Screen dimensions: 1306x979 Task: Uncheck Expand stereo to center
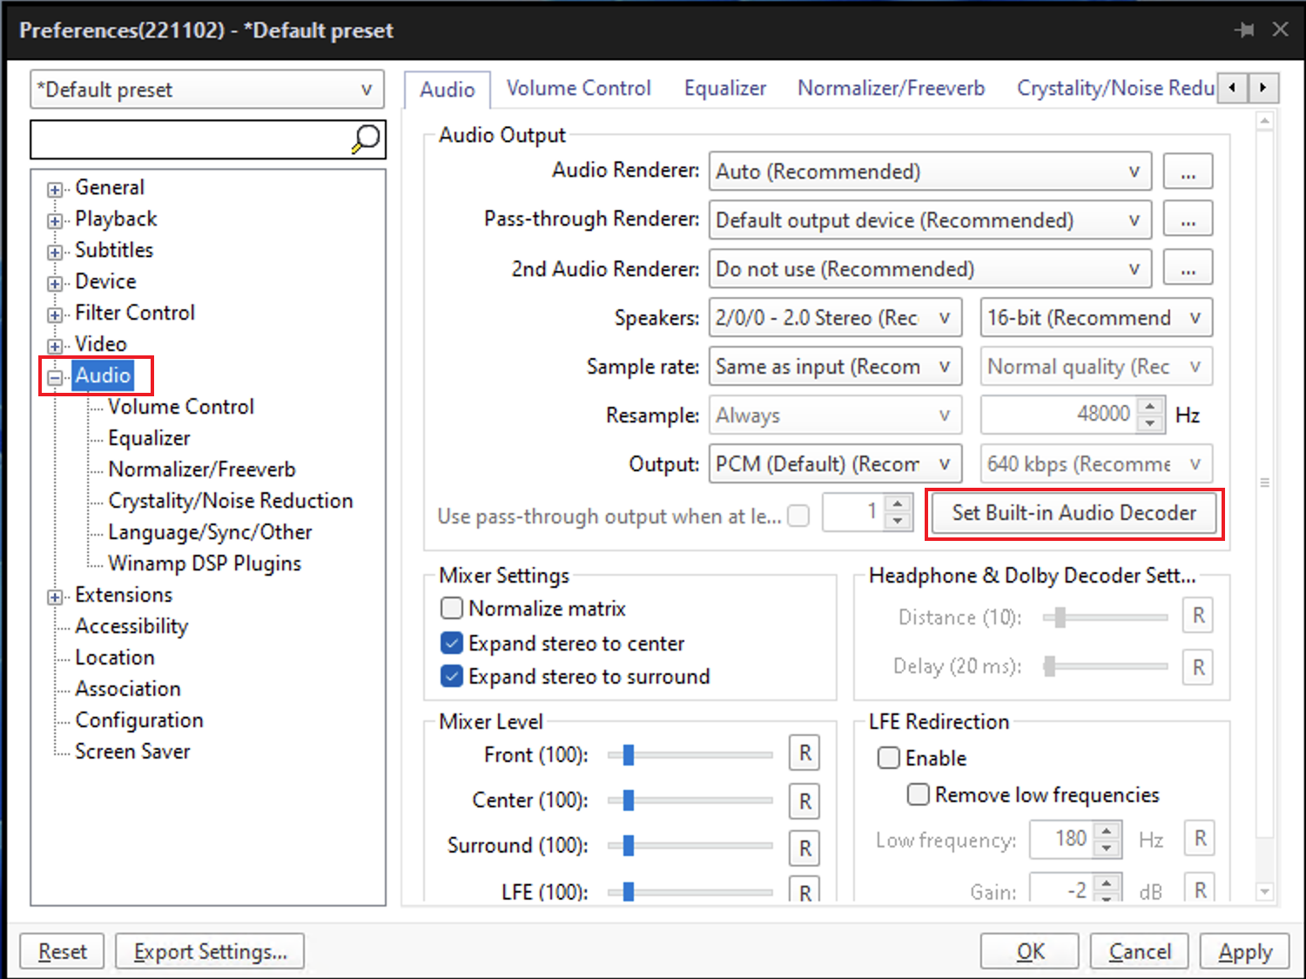click(x=452, y=644)
